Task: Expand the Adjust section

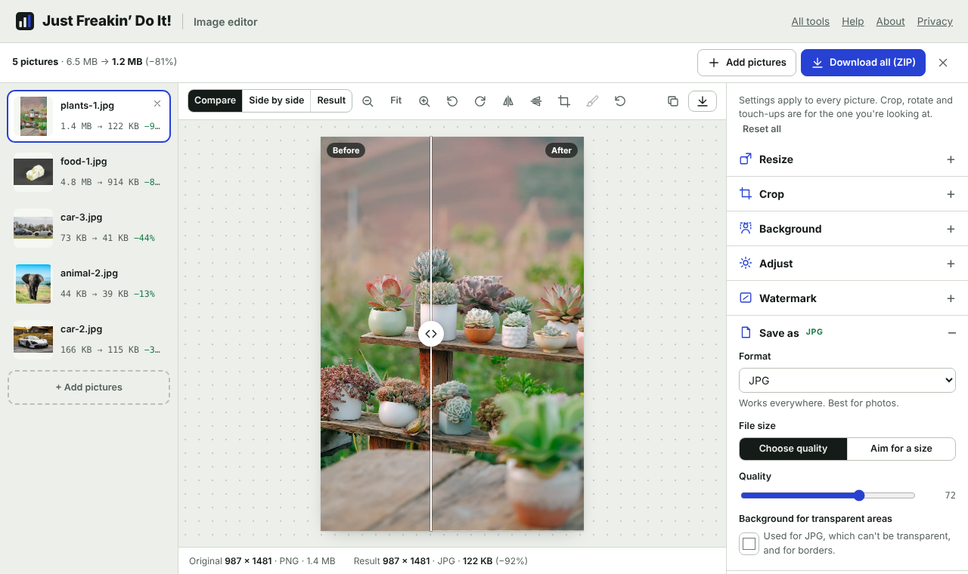Action: pos(847,264)
